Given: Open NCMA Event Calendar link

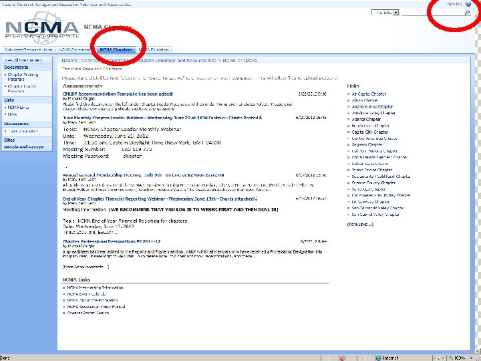Looking at the screenshot, I should pyautogui.click(x=87, y=294).
